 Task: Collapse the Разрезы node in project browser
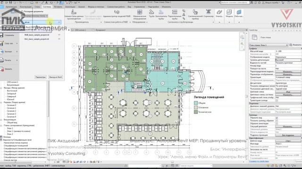(1, 102)
